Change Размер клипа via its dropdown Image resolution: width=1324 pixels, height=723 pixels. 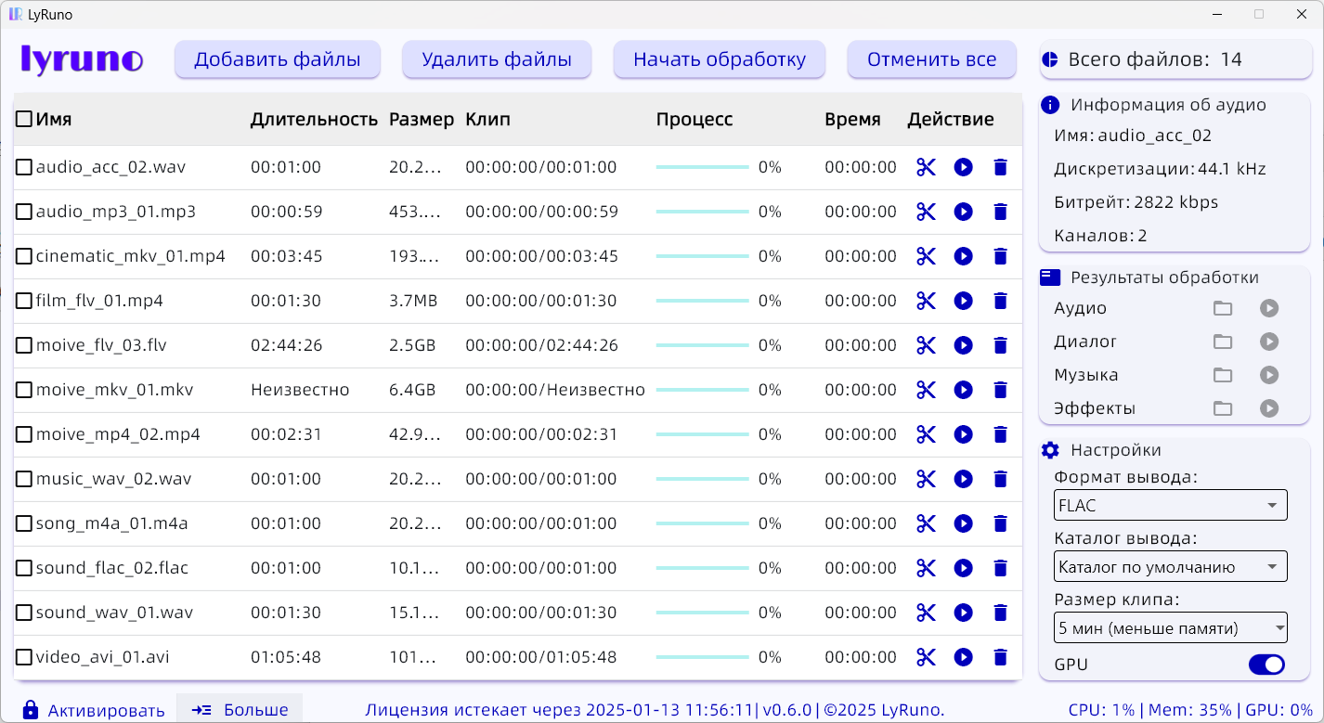click(1170, 627)
